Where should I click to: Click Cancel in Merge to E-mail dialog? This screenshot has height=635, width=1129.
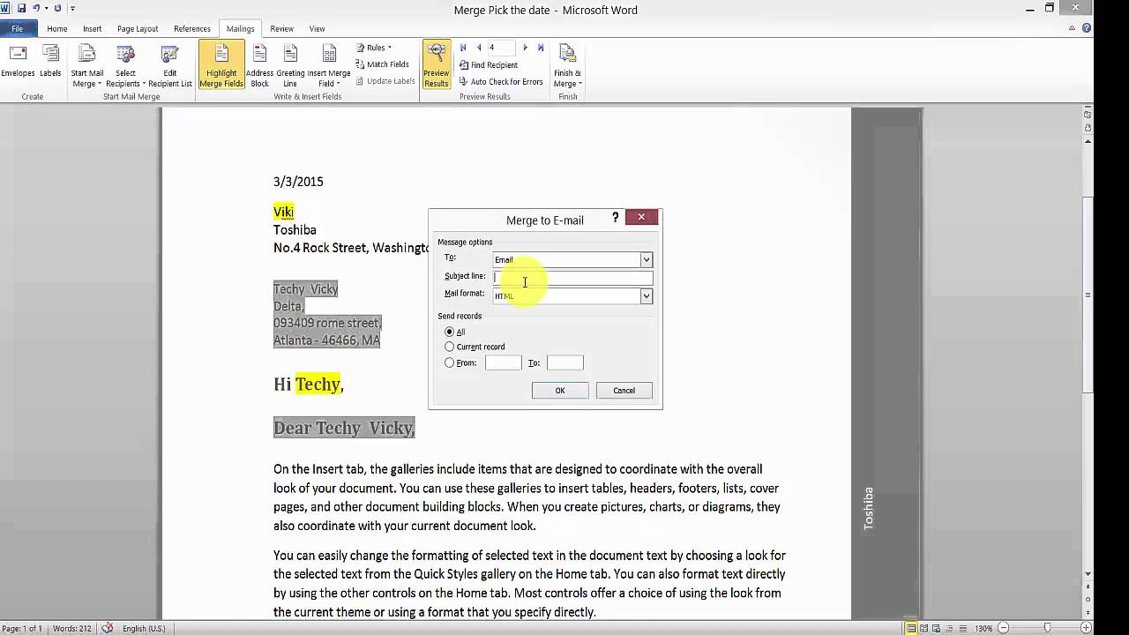624,391
